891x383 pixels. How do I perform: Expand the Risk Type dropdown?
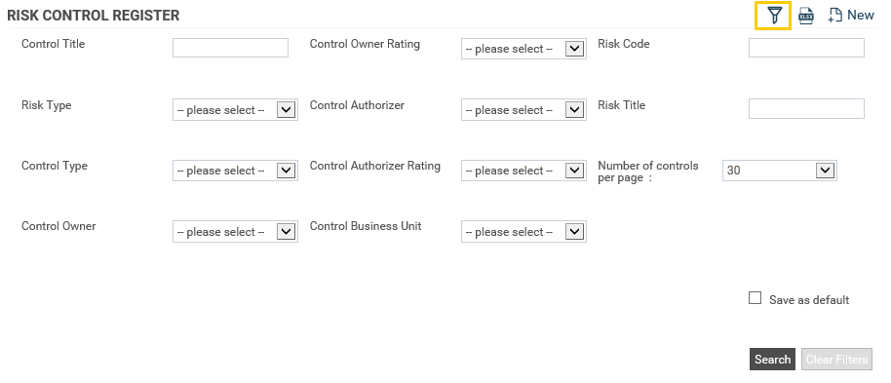(235, 110)
